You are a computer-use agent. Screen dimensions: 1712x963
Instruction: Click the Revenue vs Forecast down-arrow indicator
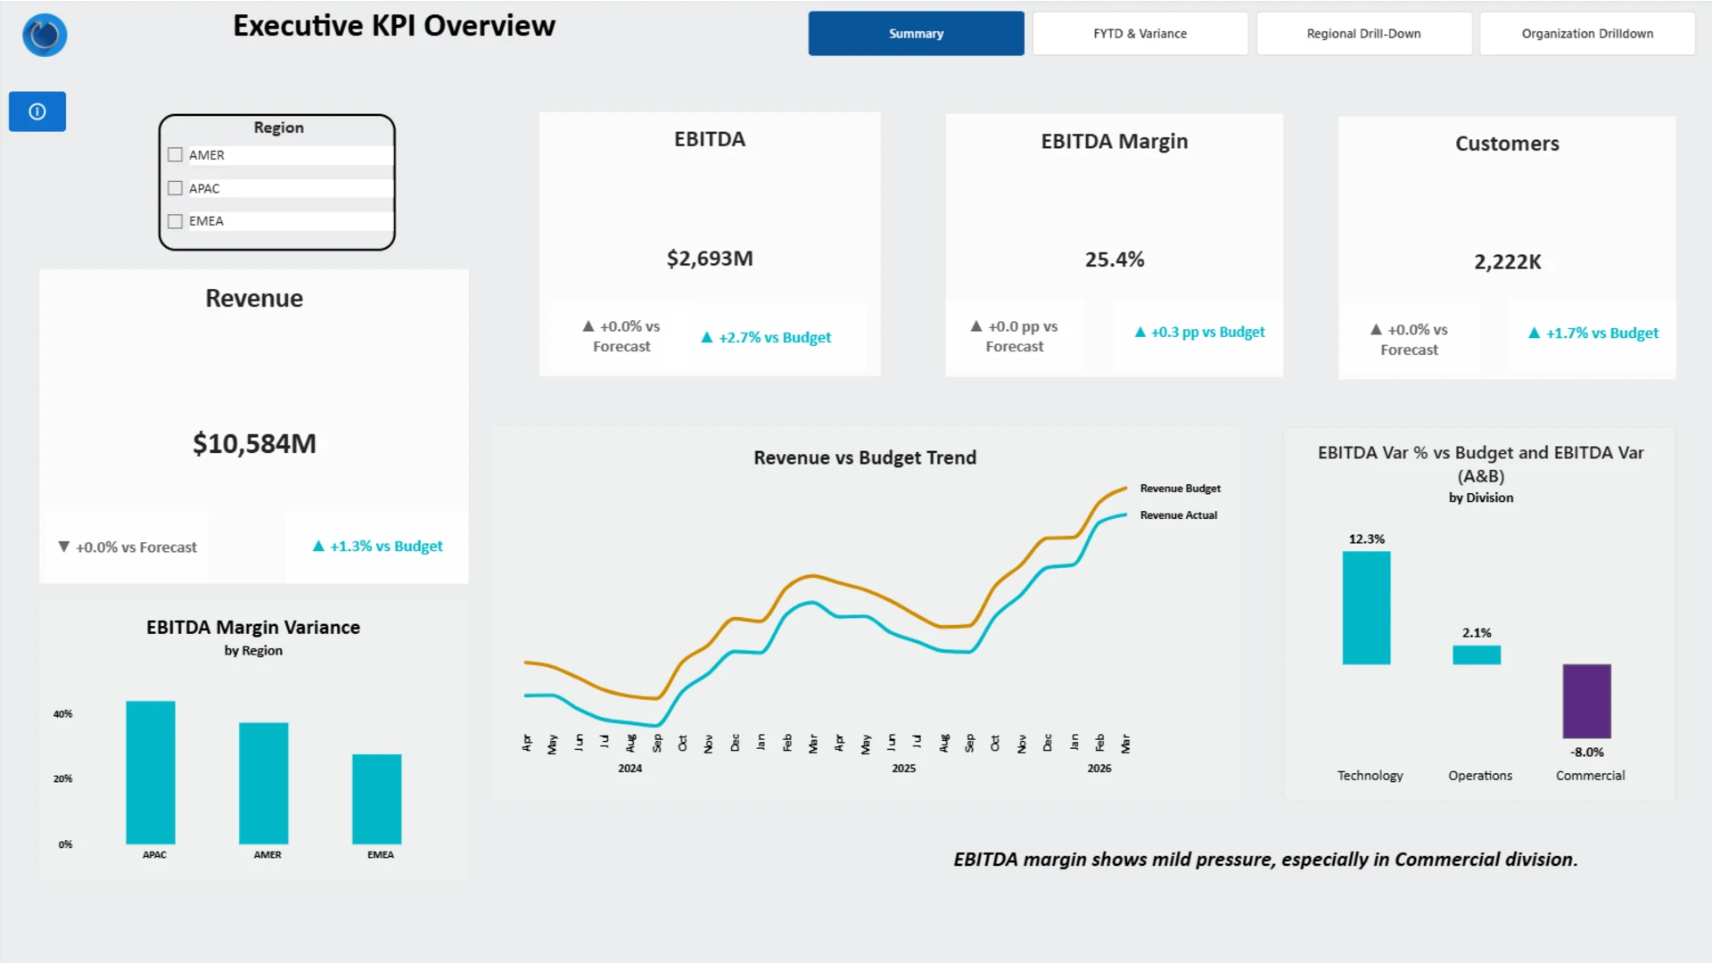[x=63, y=547]
